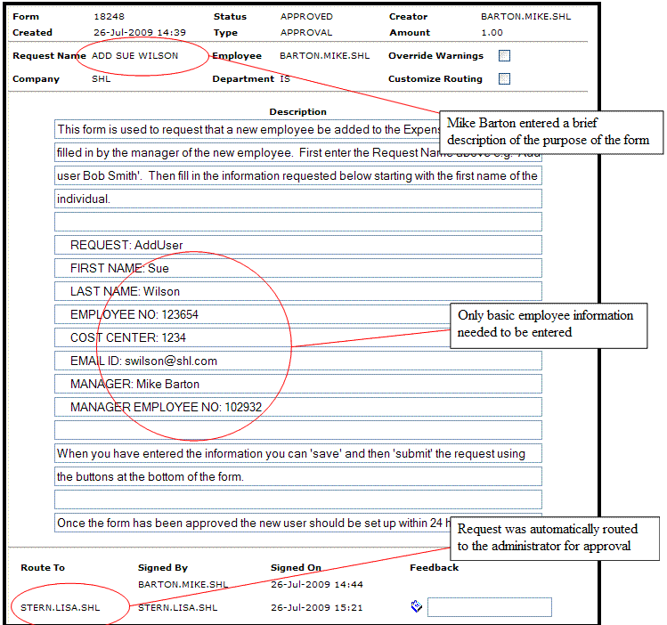Click the Feedback input box
667x625 pixels.
pyautogui.click(x=489, y=606)
